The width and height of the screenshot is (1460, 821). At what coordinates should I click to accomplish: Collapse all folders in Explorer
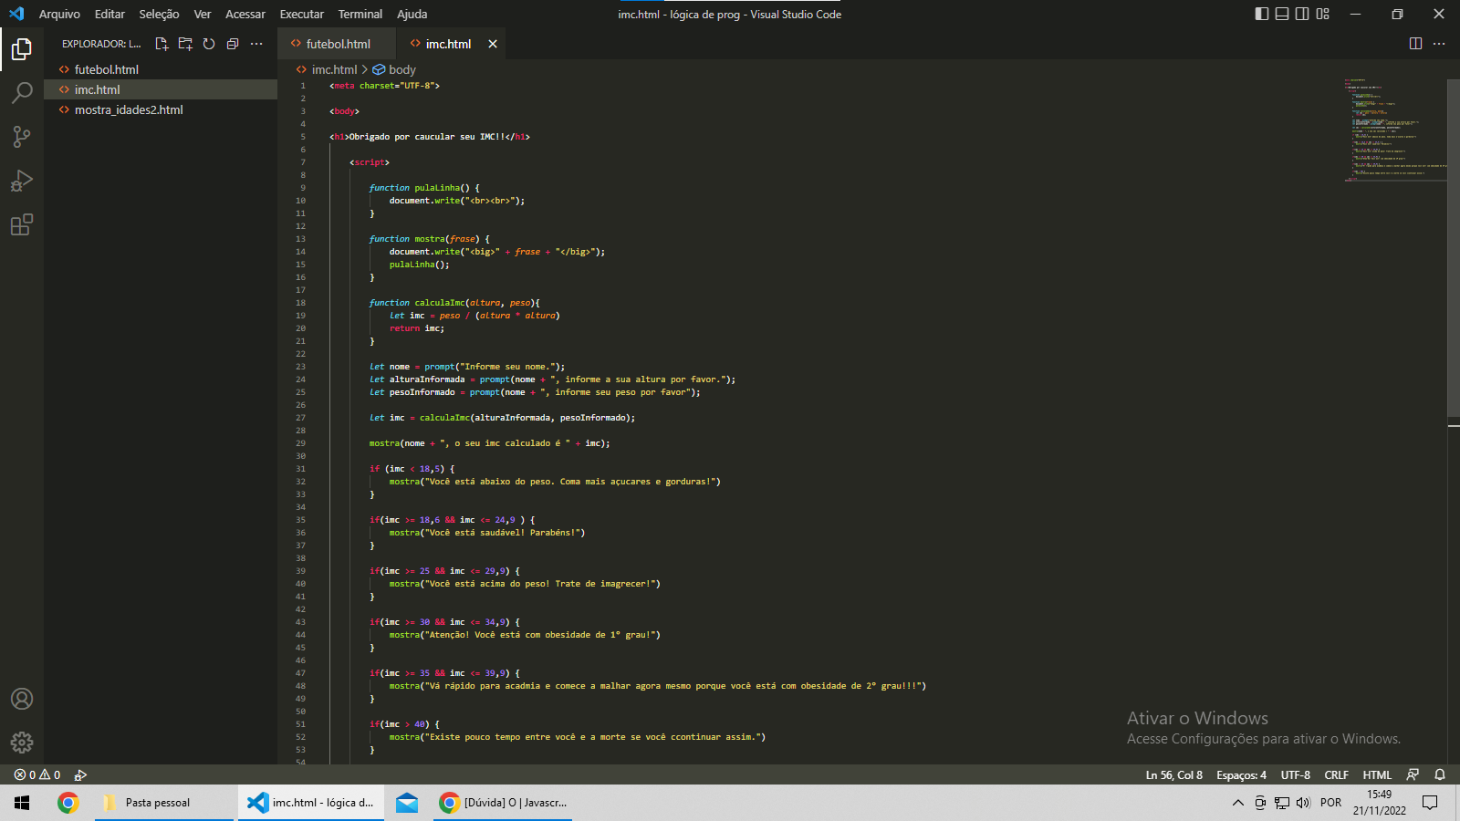point(233,44)
